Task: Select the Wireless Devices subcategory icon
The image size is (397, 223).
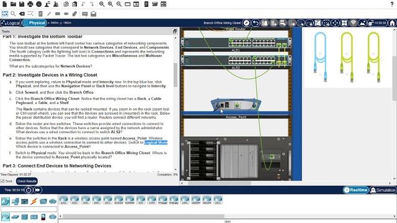Action: [34, 217]
